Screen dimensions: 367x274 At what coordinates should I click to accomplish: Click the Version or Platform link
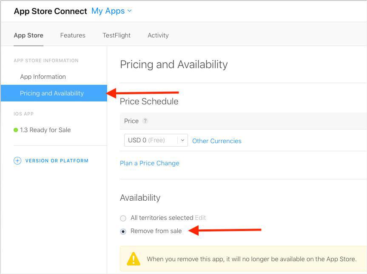57,161
